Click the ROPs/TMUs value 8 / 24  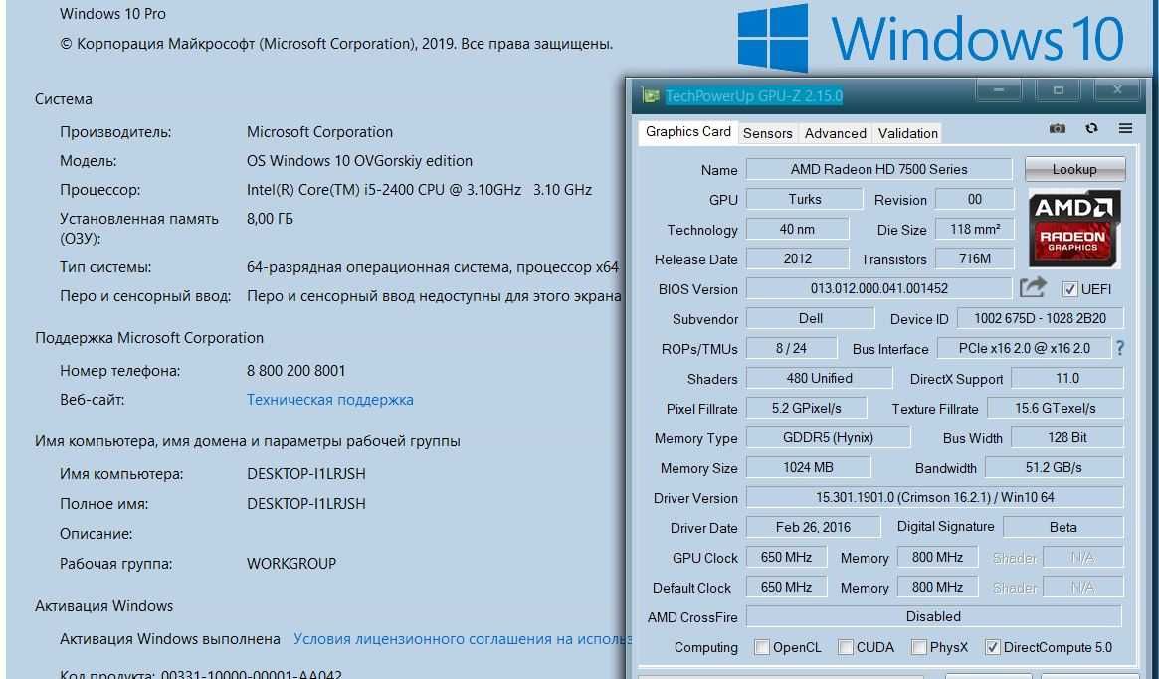pos(791,348)
